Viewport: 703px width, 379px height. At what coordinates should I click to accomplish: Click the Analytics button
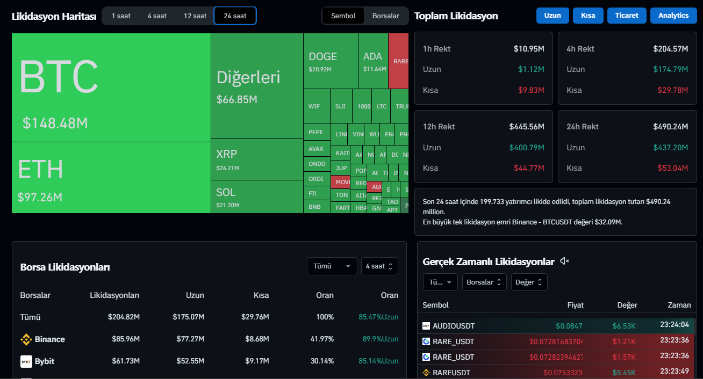point(673,16)
